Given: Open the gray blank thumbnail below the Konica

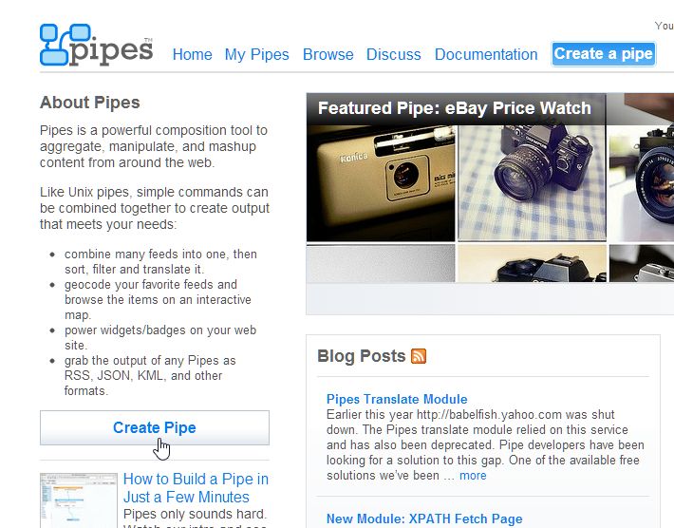Looking at the screenshot, I should (x=381, y=263).
